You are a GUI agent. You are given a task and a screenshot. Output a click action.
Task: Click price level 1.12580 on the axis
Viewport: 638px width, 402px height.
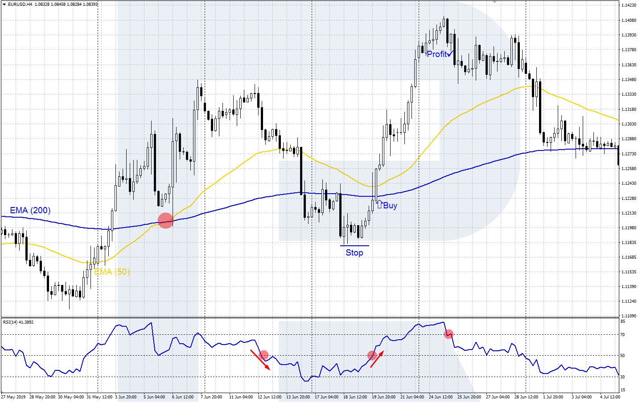tap(629, 168)
